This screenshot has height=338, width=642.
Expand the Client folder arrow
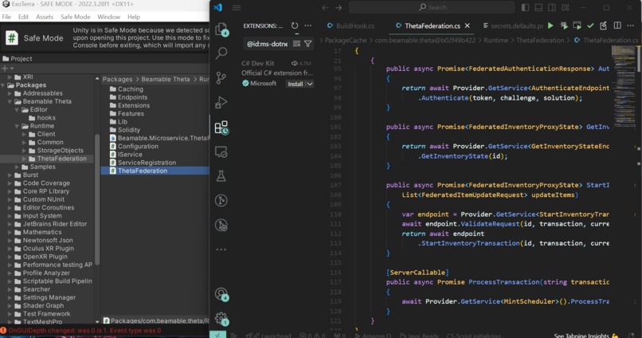[x=24, y=134]
